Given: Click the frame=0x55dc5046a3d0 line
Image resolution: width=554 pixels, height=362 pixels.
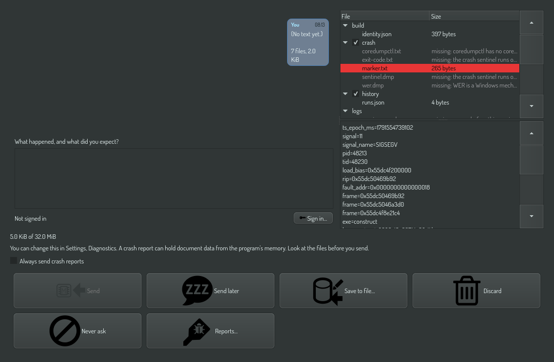Looking at the screenshot, I should coord(373,204).
